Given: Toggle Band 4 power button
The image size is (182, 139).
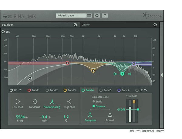Looking at the screenshot, I should tap(83, 90).
